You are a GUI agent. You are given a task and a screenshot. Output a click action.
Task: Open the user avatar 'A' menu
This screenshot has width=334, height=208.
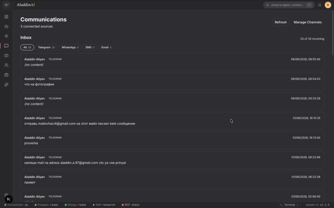pos(328,5)
